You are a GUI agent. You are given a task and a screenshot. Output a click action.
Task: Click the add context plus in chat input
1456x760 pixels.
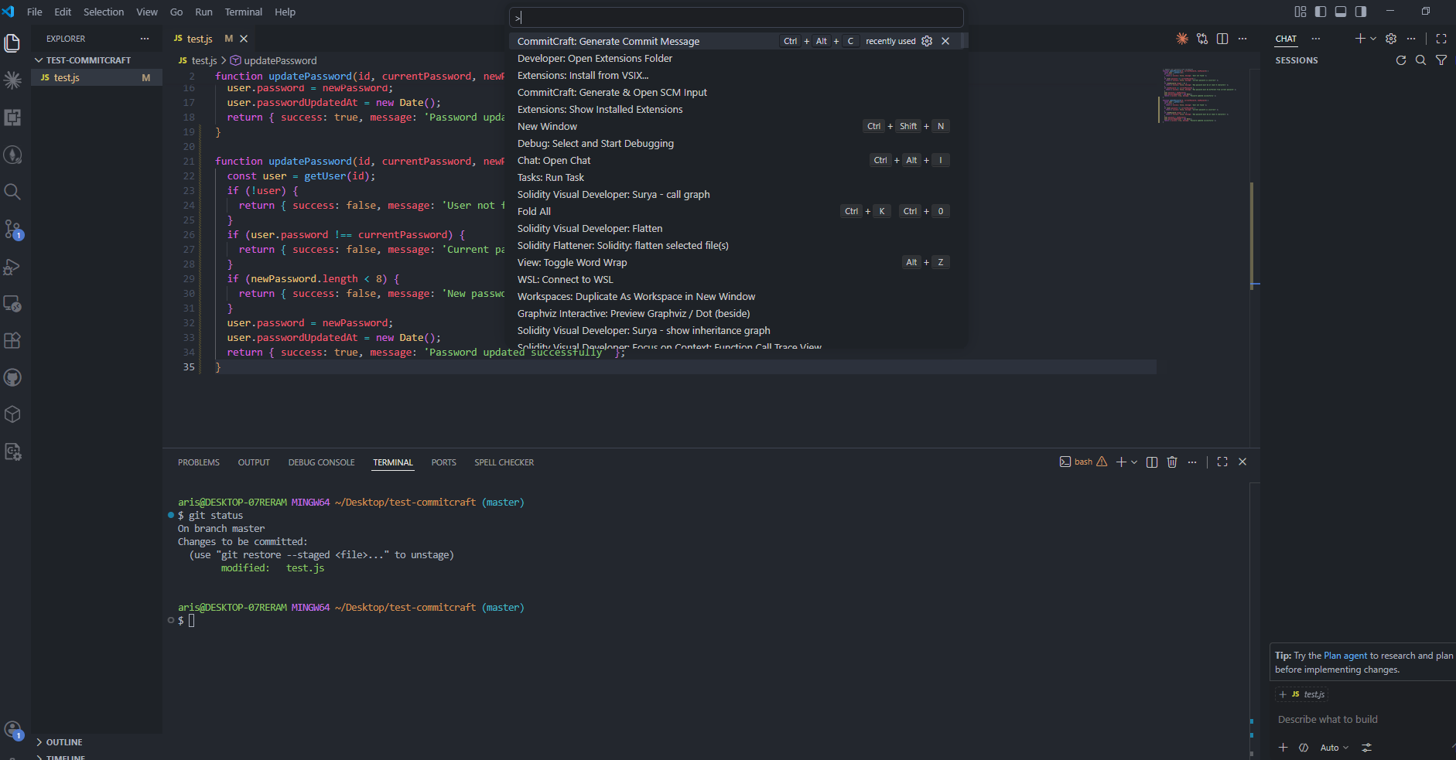click(x=1283, y=748)
